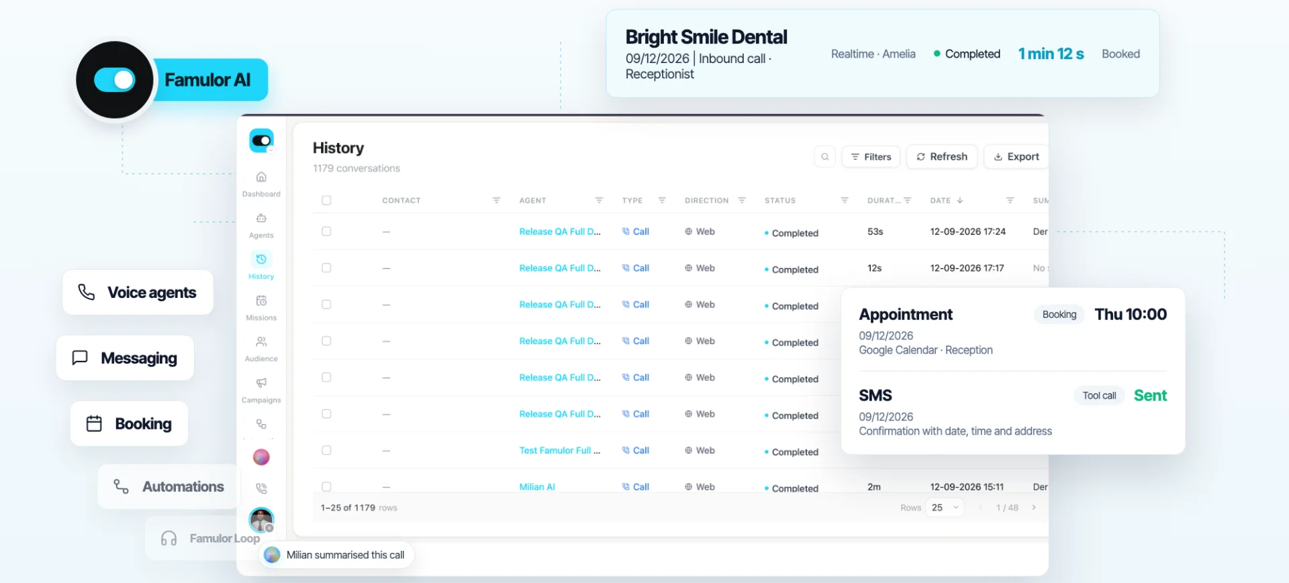1289x583 pixels.
Task: Click the gradient orb icon in sidebar
Action: click(x=261, y=458)
